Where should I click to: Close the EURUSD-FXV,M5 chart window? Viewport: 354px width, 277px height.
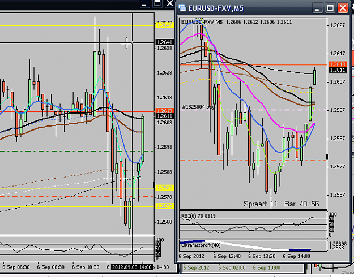(x=343, y=8)
